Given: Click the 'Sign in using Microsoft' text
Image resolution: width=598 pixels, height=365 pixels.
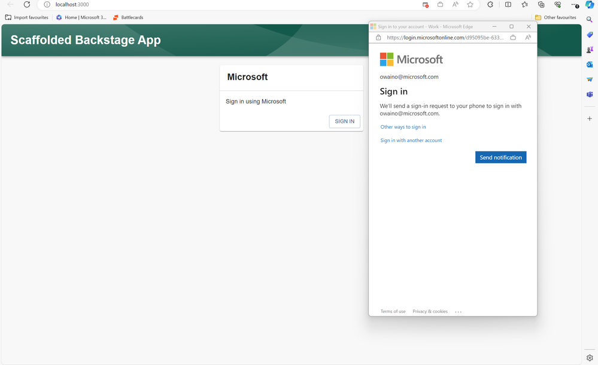Looking at the screenshot, I should (x=256, y=102).
